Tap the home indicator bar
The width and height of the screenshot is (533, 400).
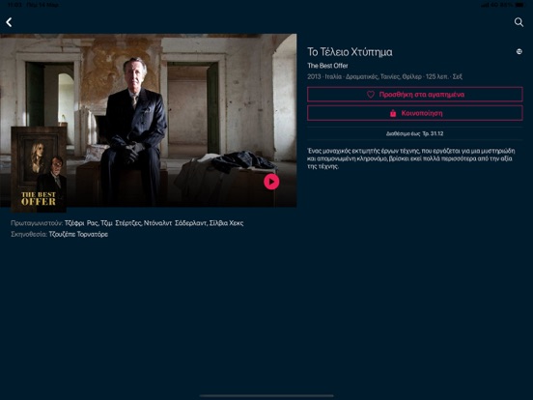266,395
